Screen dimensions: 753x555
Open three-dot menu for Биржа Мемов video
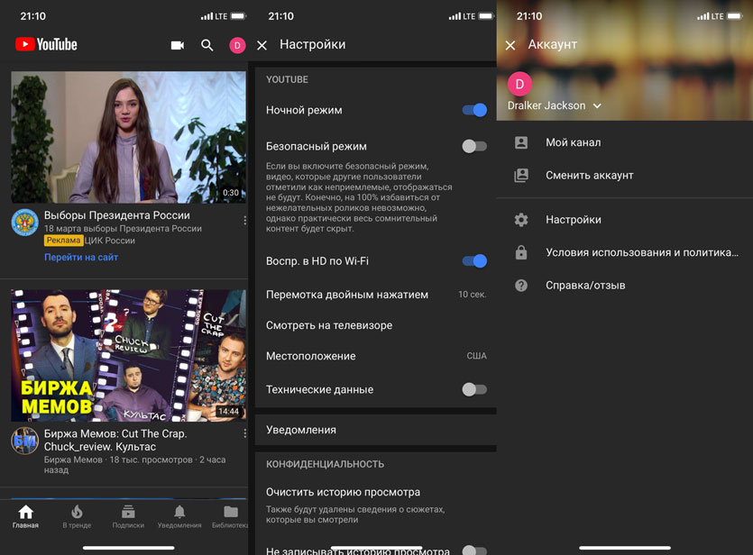(245, 433)
